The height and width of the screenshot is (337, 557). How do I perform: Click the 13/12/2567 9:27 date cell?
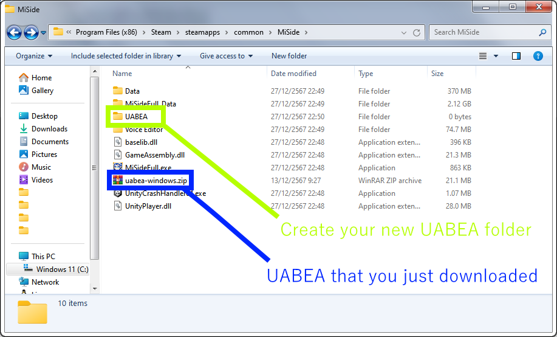(x=296, y=181)
